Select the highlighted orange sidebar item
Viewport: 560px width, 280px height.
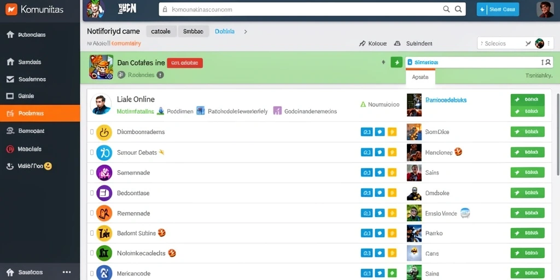[40, 113]
